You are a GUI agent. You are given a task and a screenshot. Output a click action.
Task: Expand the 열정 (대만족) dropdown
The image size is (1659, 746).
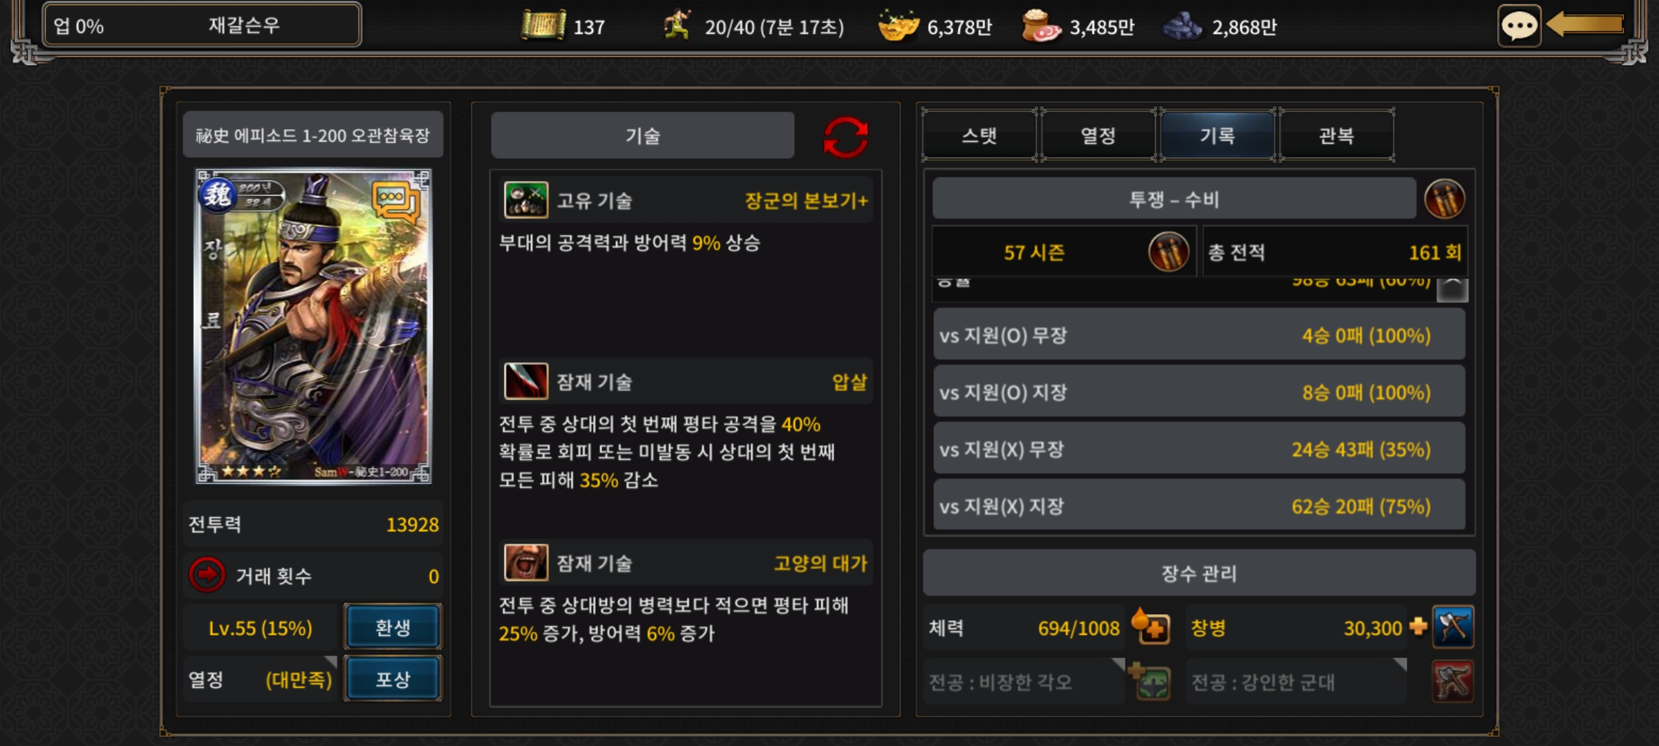(x=261, y=680)
